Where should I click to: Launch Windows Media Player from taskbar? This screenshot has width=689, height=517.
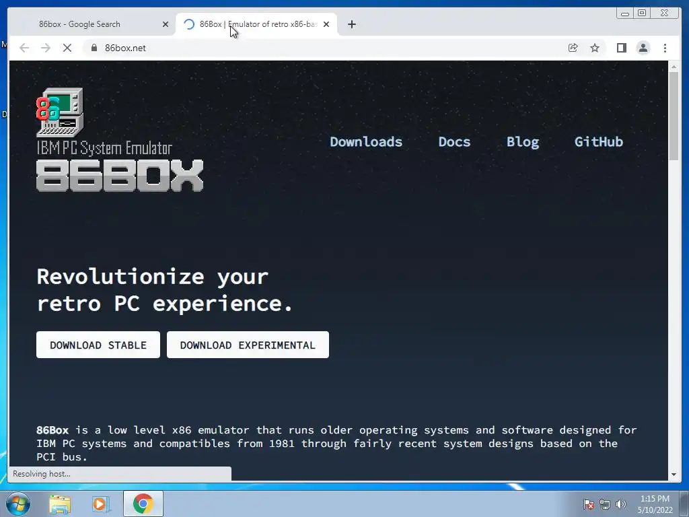coord(101,504)
